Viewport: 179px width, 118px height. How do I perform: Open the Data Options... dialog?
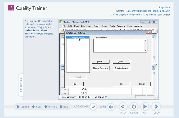point(121,68)
